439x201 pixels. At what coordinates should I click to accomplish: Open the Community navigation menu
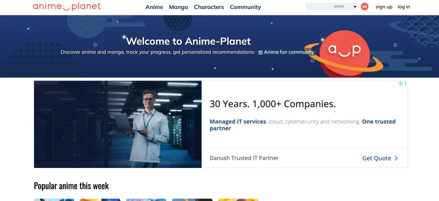point(245,7)
